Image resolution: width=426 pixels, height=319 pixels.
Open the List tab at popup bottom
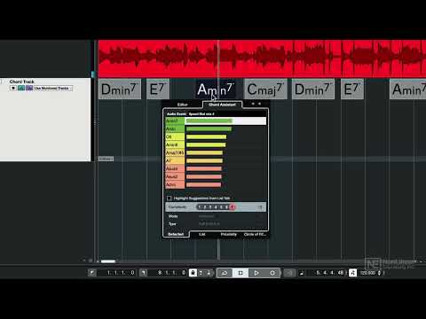pyautogui.click(x=202, y=234)
